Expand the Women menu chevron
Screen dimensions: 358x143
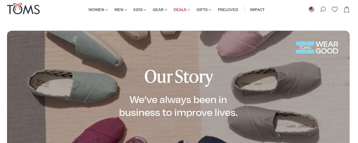click(x=106, y=10)
